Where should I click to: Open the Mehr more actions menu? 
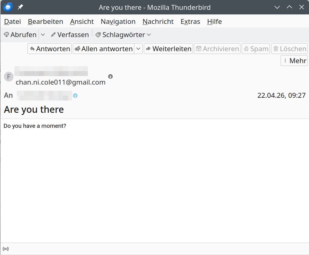click(294, 61)
